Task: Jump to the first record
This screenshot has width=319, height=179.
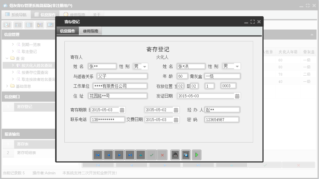Action: 98,155
